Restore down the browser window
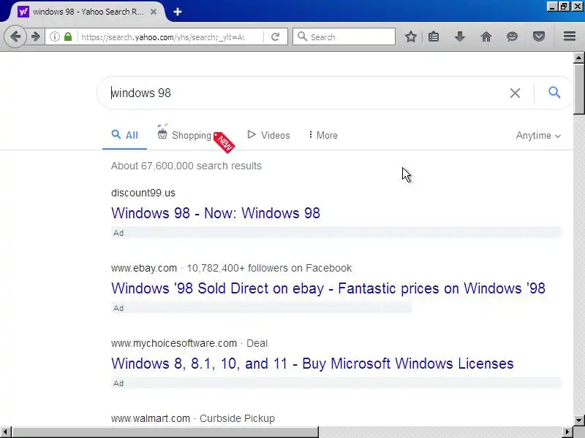The width and height of the screenshot is (585, 438). (564, 7)
